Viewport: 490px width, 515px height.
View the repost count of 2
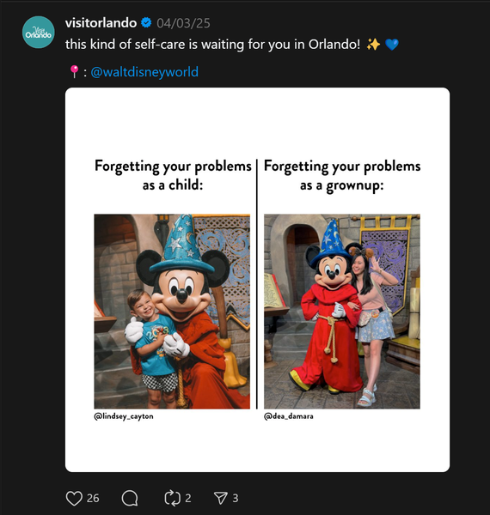187,498
